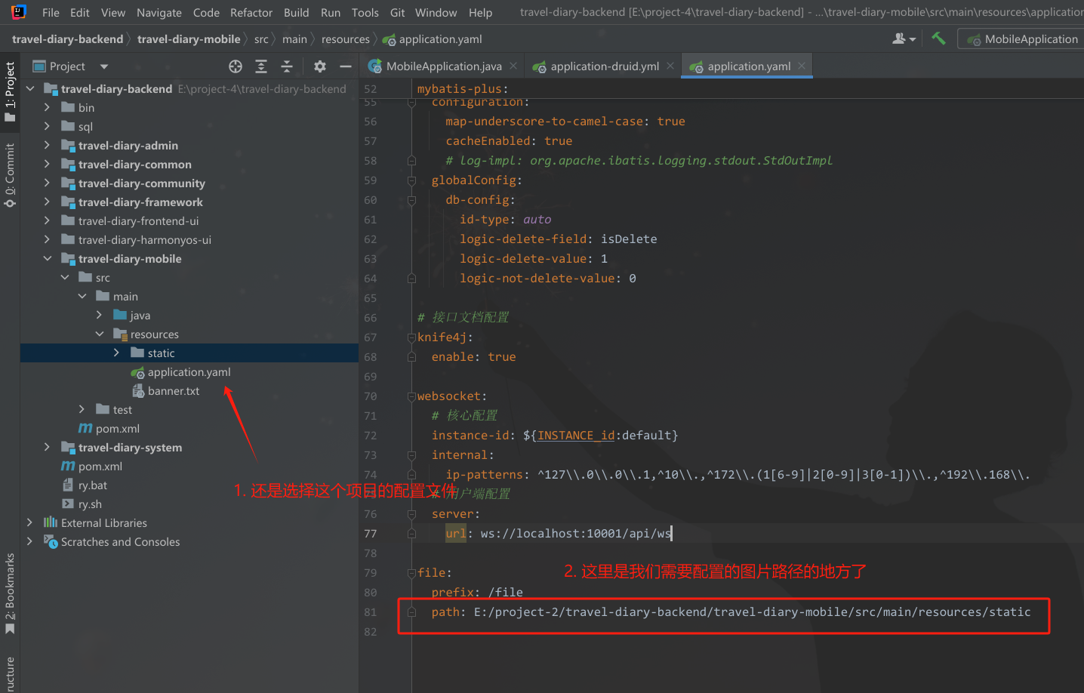Close the MobileApplication.java tab

513,66
